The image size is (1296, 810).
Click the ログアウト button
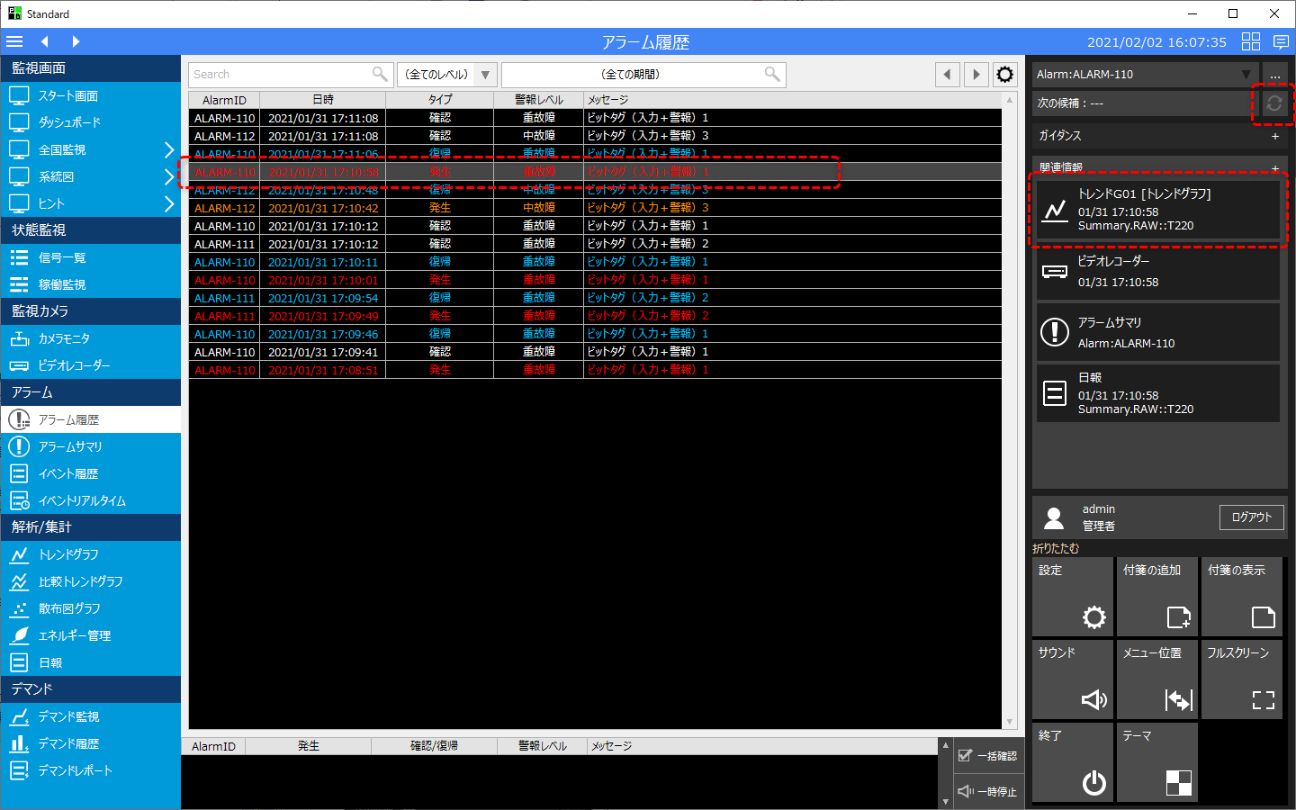coord(1251,517)
